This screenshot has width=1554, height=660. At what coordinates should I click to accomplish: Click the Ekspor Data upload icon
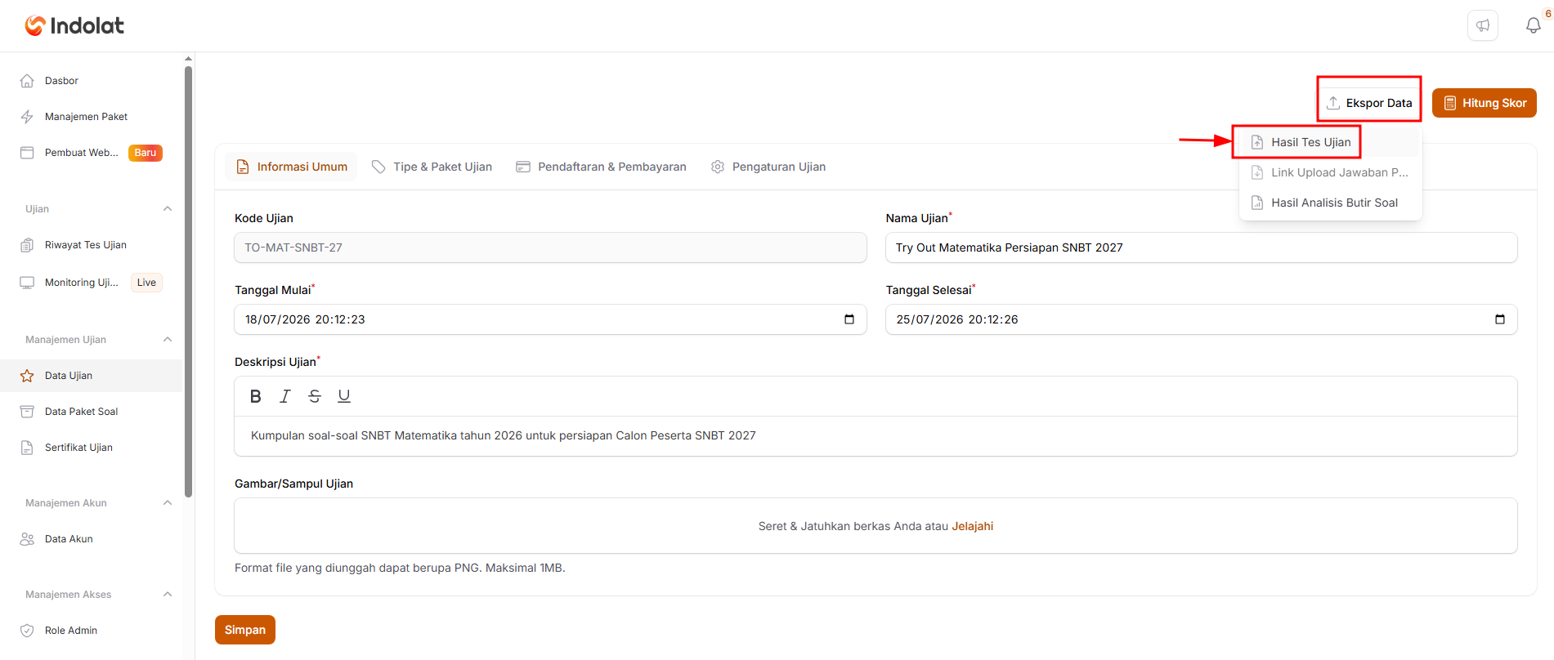[x=1333, y=103]
